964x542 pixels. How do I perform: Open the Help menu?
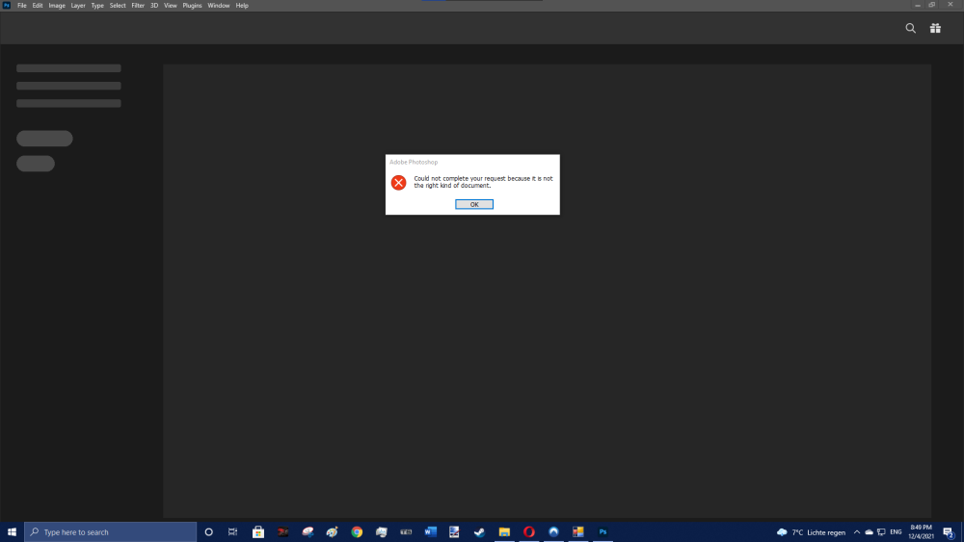pos(242,6)
